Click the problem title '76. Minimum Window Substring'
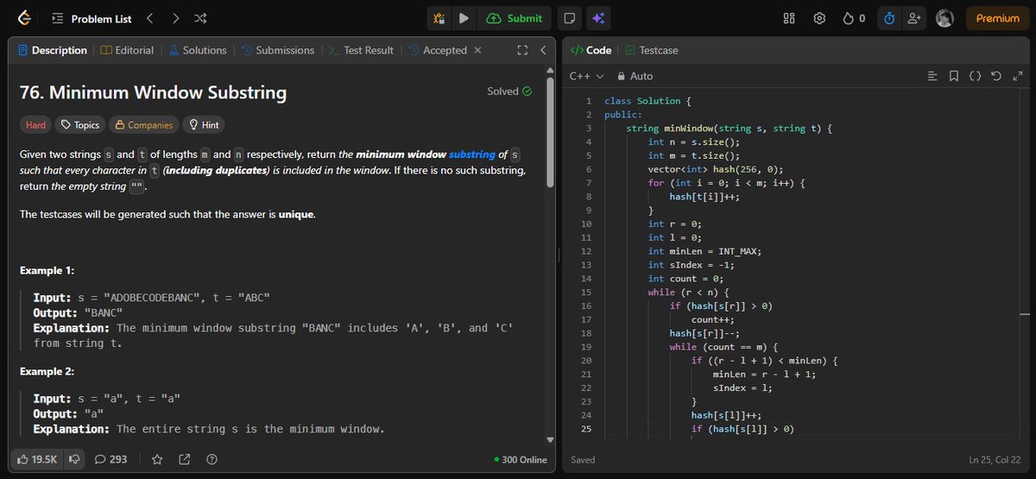1036x479 pixels. click(x=153, y=92)
